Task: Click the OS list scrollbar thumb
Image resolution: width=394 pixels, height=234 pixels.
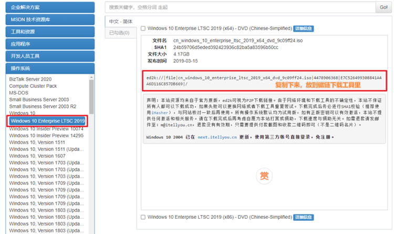Action: point(91,97)
